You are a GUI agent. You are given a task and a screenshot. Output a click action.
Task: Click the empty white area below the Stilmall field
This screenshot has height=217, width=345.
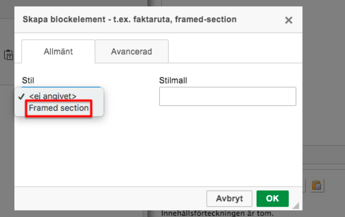[x=227, y=145]
